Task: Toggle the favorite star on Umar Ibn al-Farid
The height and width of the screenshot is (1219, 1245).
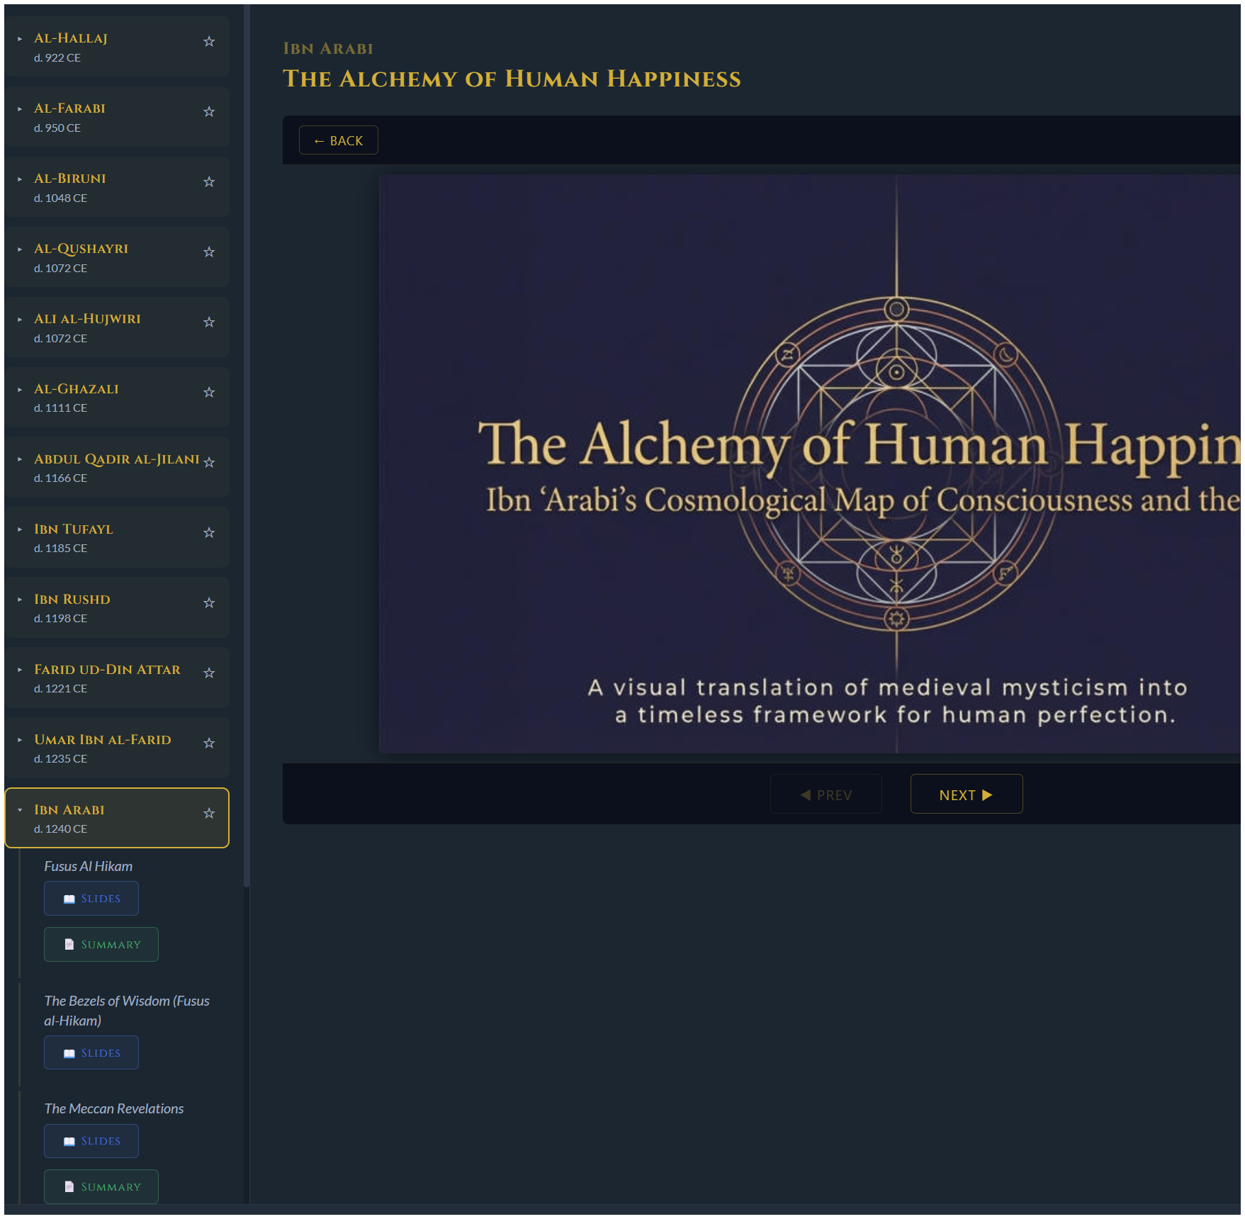Action: [x=209, y=743]
